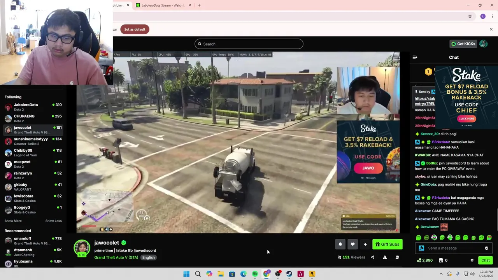The width and height of the screenshot is (498, 280).
Task: Click the chat scrollbar thumb
Action: 496,220
